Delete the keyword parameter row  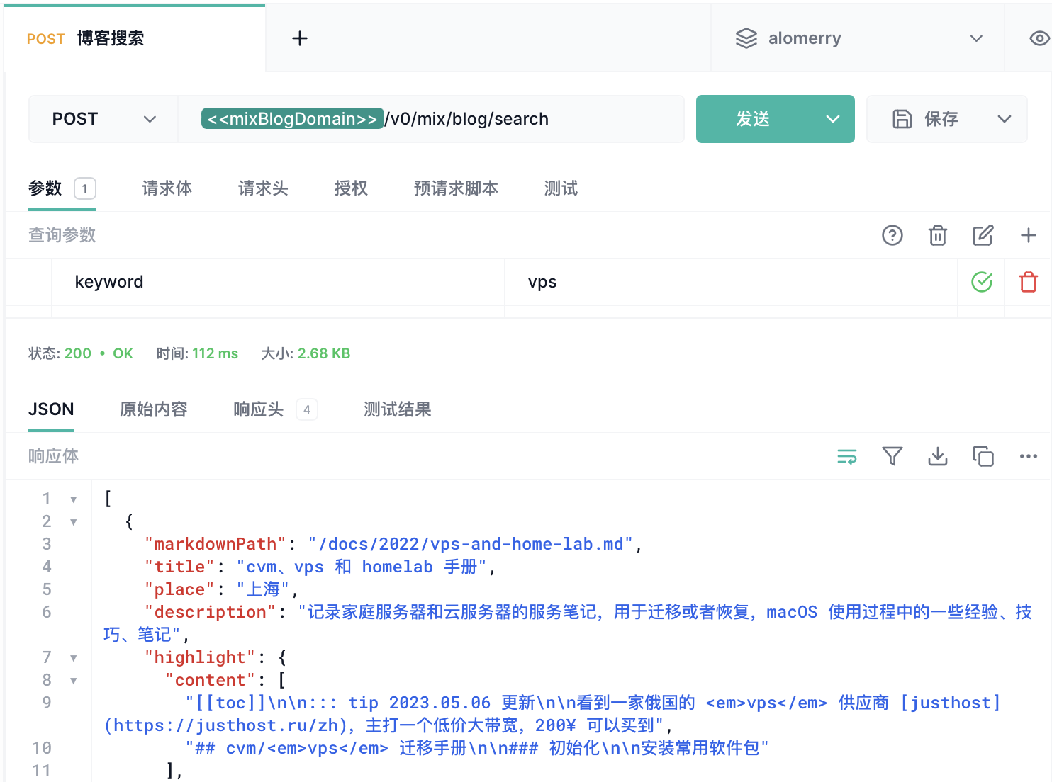pyautogui.click(x=1029, y=282)
